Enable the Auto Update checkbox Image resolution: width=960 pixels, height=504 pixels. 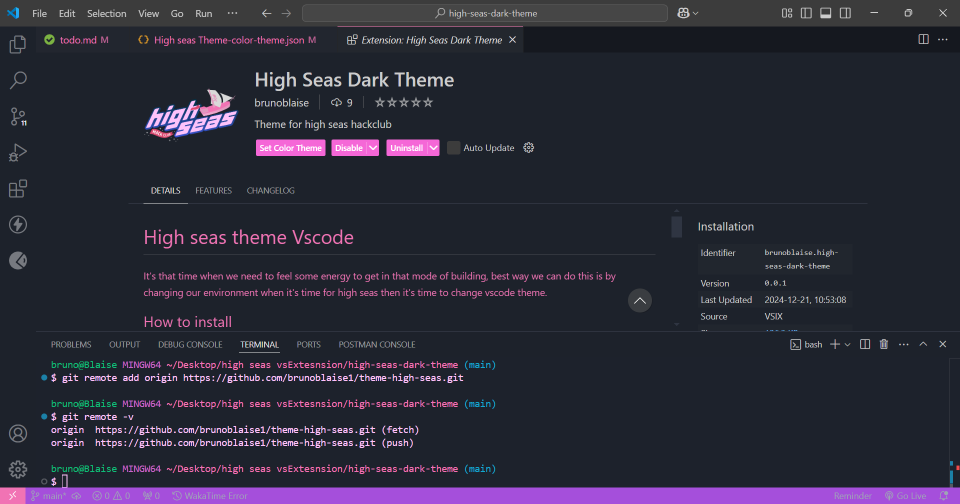pyautogui.click(x=453, y=147)
